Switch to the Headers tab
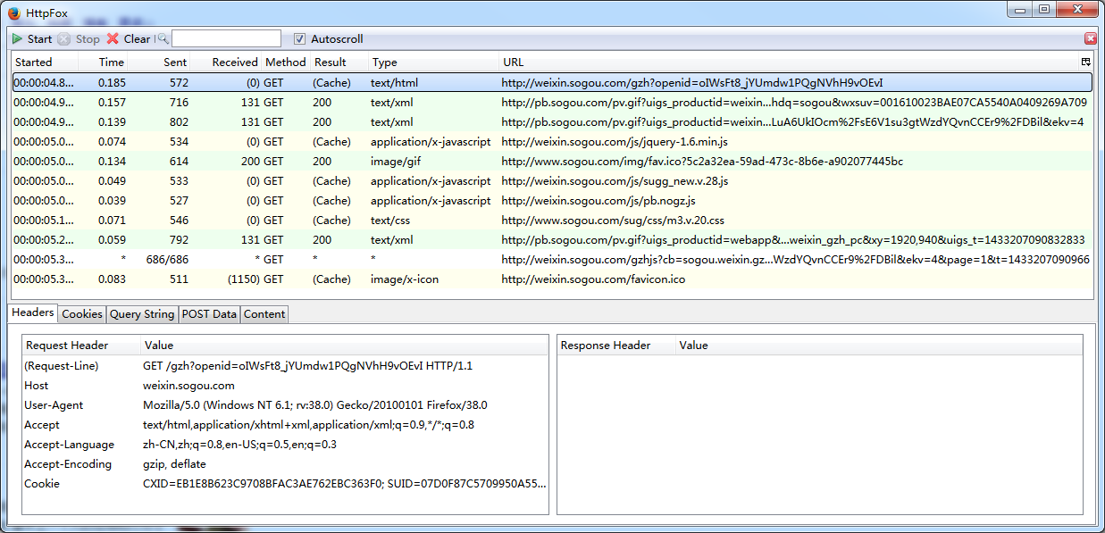The width and height of the screenshot is (1105, 533). click(x=33, y=312)
